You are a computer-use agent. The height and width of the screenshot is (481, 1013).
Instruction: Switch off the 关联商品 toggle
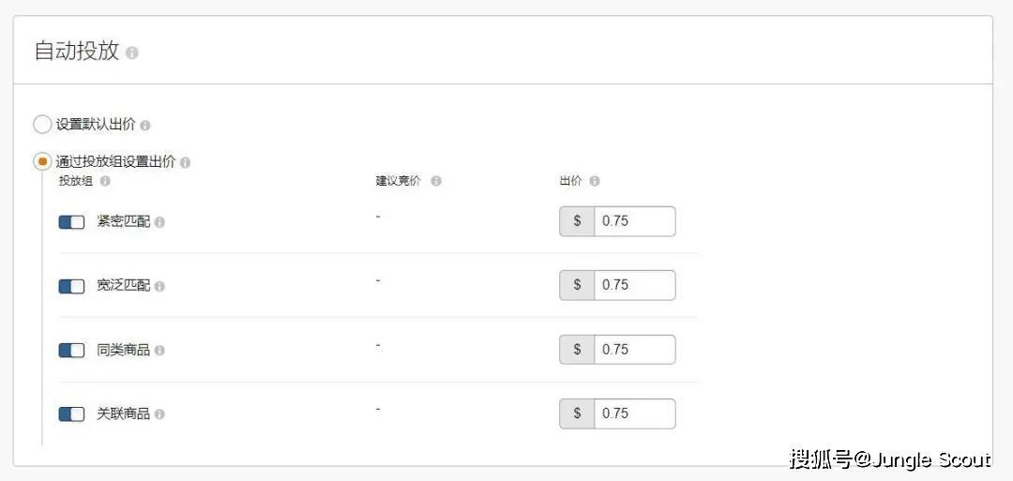[x=71, y=413]
